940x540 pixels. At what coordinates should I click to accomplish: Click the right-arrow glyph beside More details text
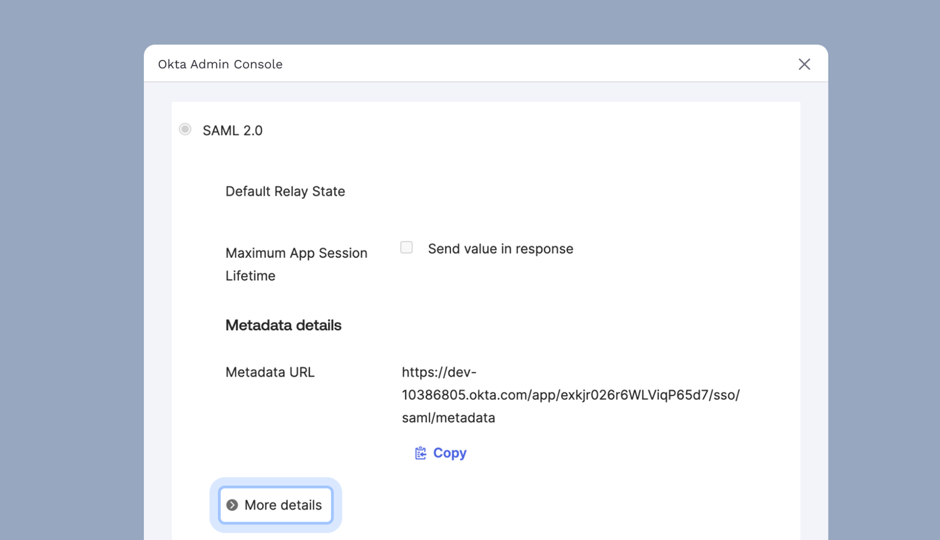(232, 504)
